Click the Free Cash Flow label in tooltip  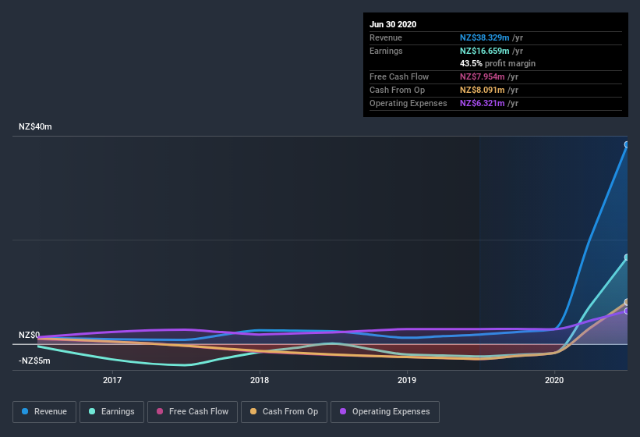point(399,76)
